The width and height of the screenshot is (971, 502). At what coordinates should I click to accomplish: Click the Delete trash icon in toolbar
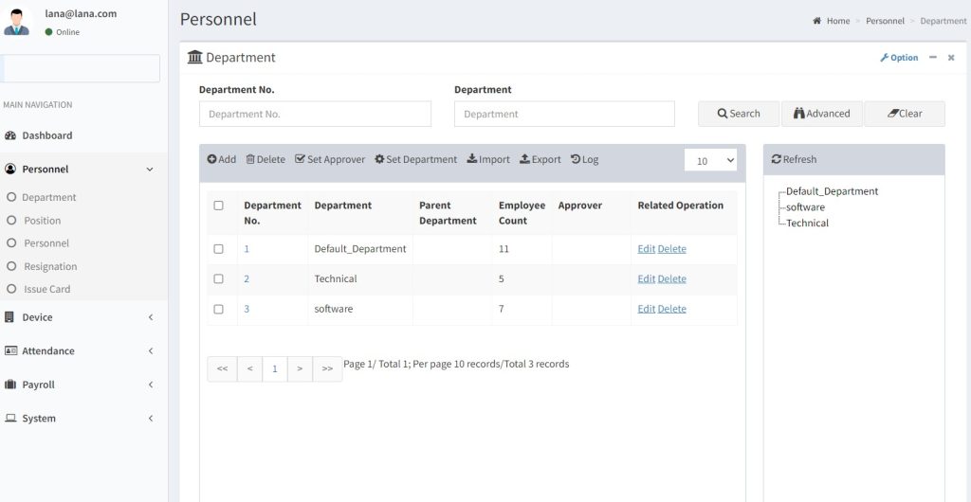(x=250, y=159)
